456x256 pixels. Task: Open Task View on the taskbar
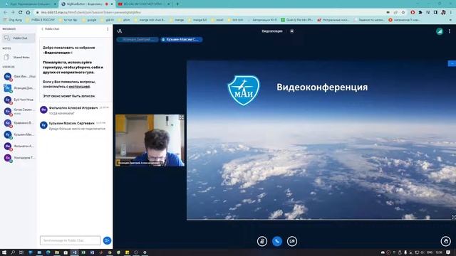[x=21, y=252]
